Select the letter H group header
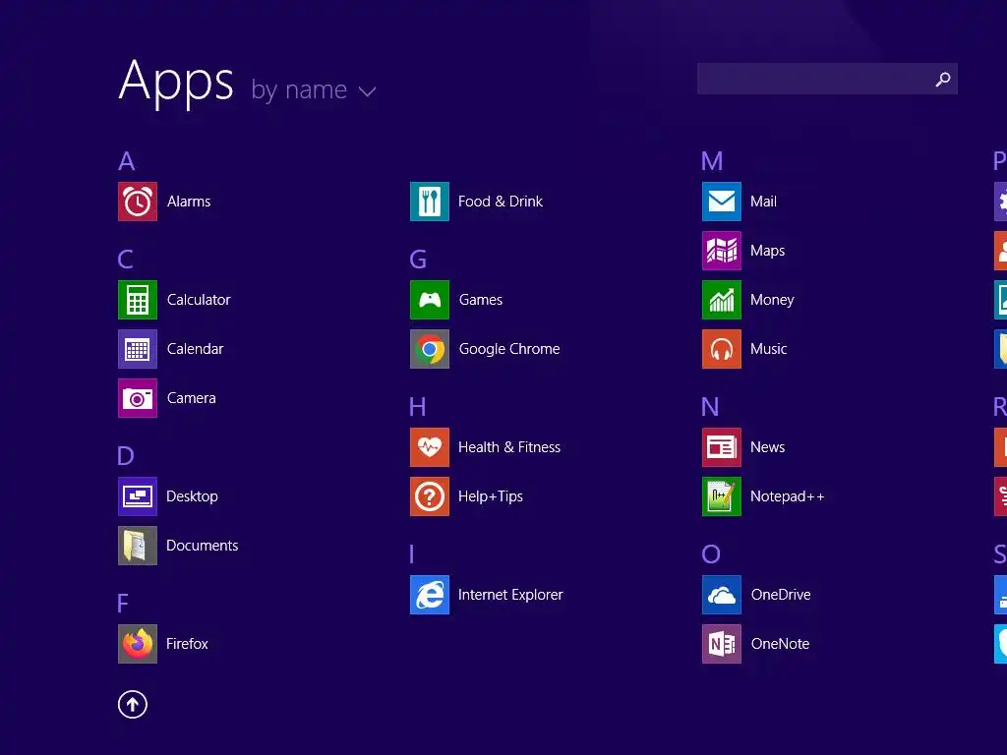 coord(418,407)
